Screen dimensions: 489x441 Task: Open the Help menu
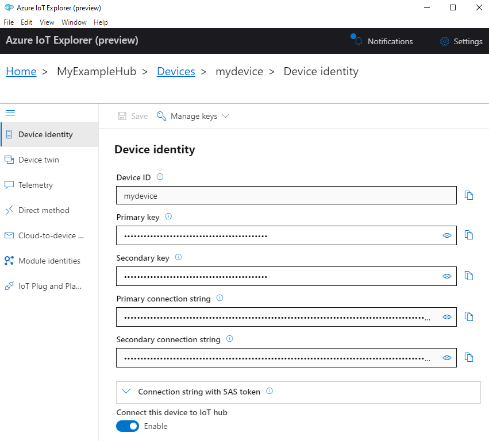click(x=101, y=22)
